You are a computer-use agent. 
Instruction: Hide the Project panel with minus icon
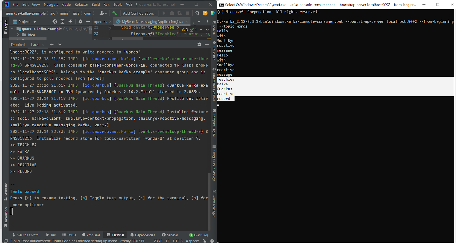[x=88, y=22]
